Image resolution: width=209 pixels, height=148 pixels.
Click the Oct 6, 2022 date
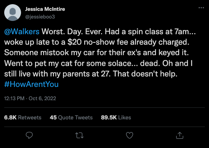(x=42, y=98)
